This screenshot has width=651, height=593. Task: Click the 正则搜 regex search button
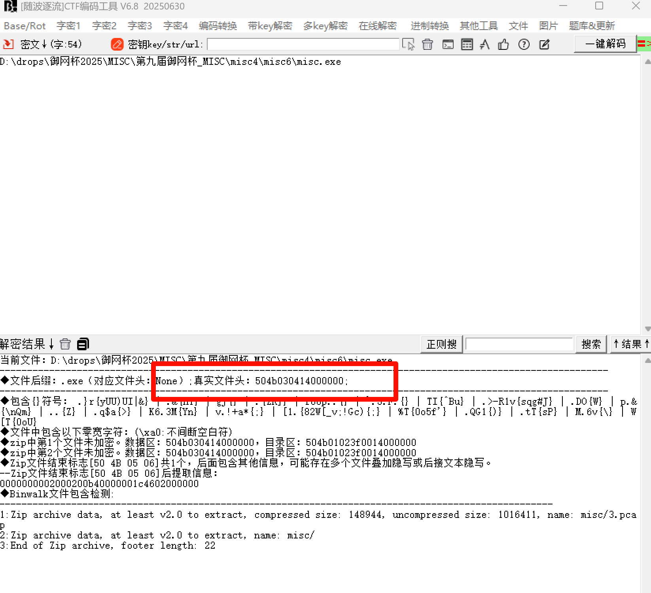[442, 344]
